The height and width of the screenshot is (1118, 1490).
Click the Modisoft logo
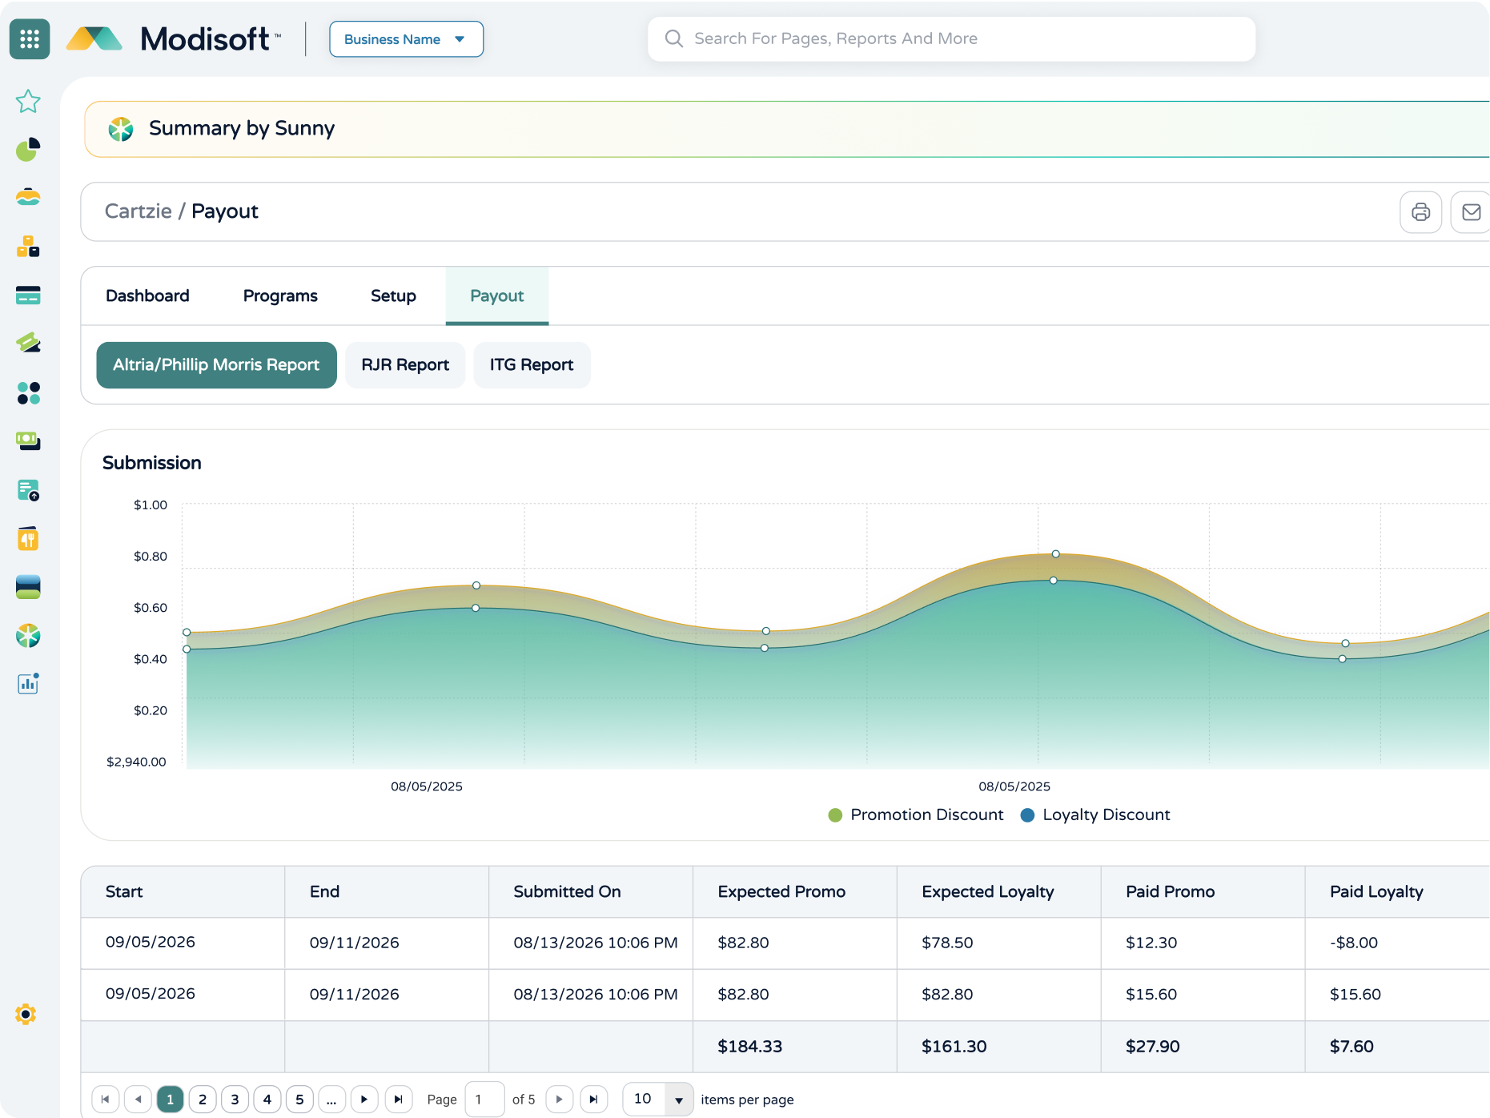(174, 38)
